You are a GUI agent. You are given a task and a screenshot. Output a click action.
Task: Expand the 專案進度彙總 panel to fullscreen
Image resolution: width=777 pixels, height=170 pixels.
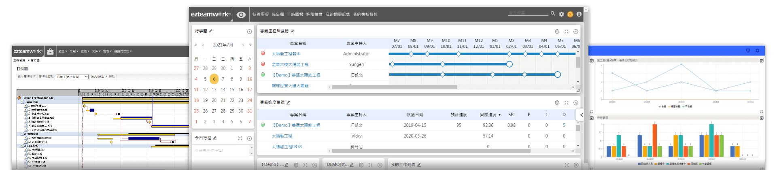point(566,103)
